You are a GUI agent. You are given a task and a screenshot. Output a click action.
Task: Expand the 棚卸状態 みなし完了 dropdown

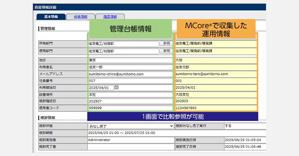coord(131,126)
